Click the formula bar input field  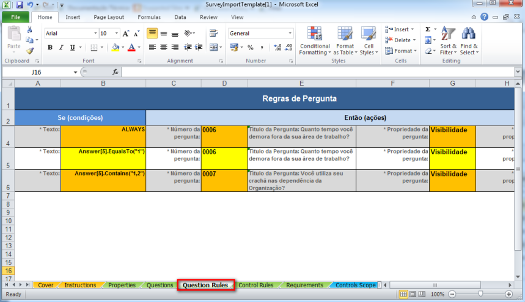click(x=318, y=72)
